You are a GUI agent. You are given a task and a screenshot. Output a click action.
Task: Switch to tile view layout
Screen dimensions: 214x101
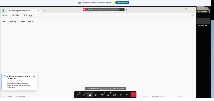point(115,95)
